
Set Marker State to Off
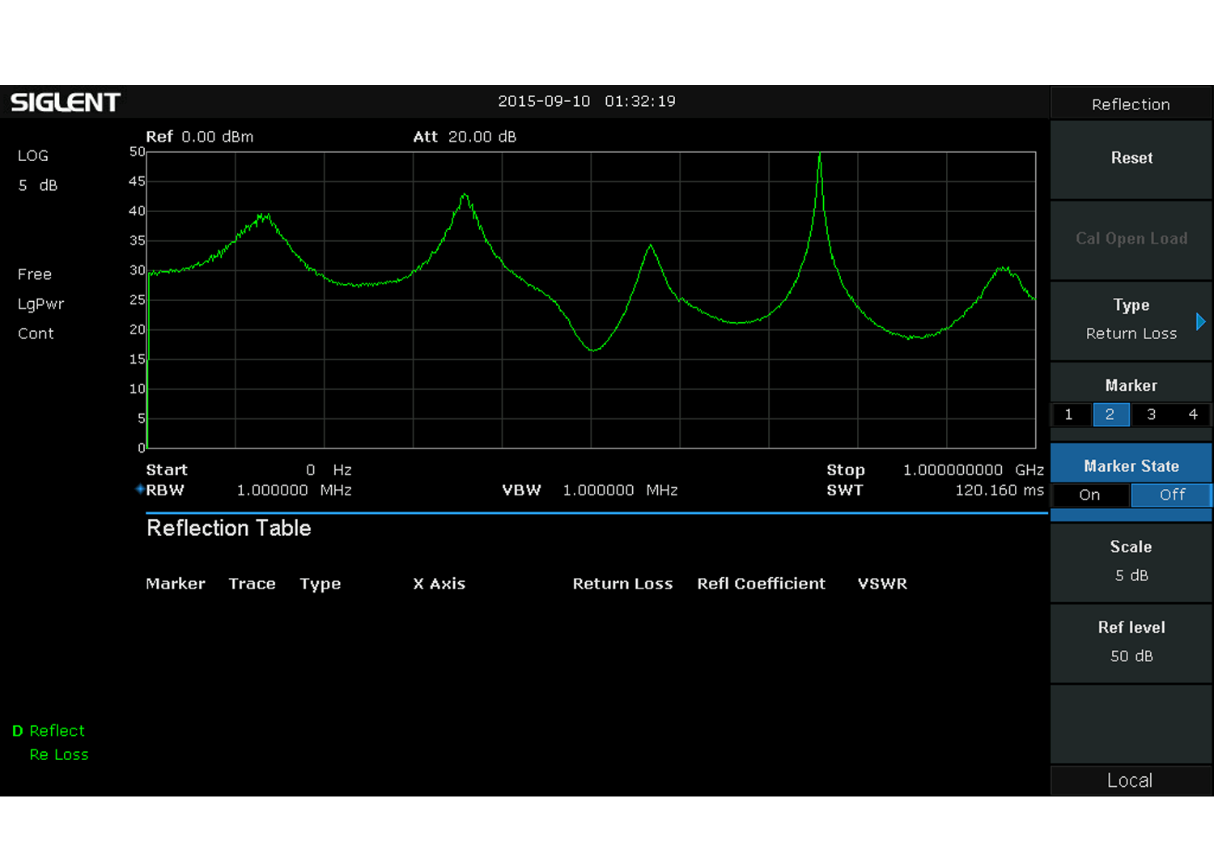point(1171,495)
